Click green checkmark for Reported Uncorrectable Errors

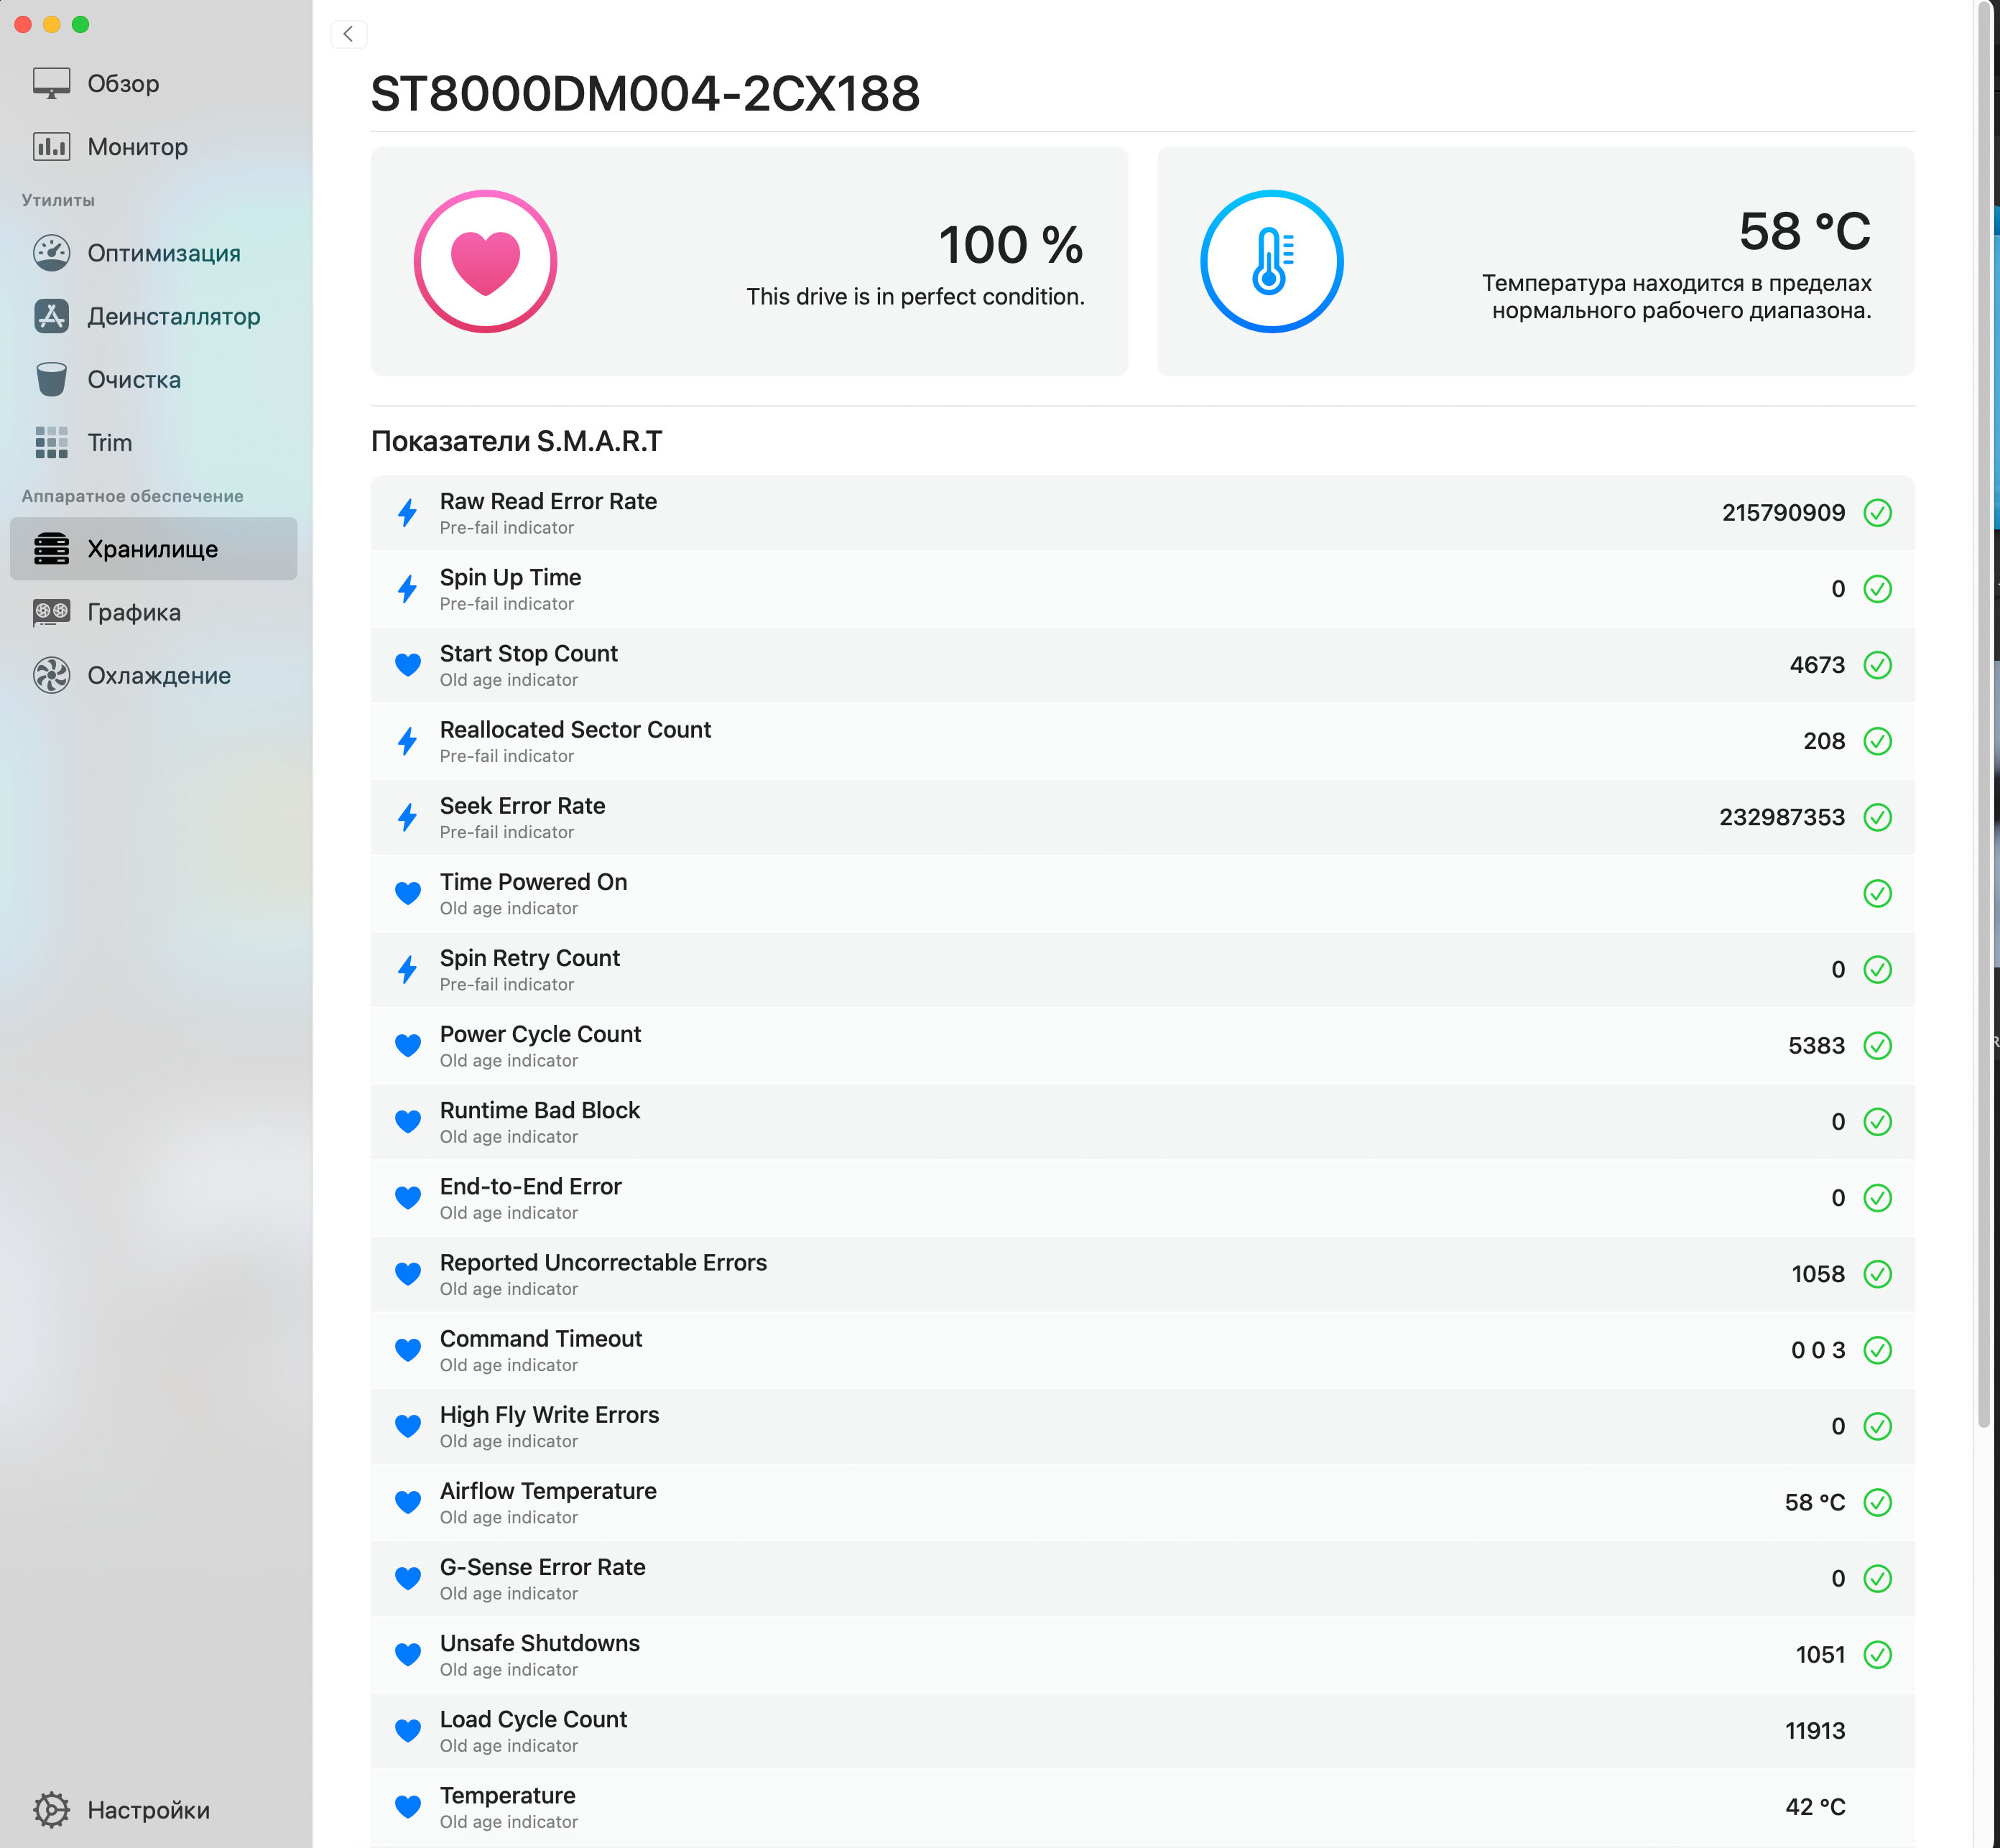tap(1877, 1273)
